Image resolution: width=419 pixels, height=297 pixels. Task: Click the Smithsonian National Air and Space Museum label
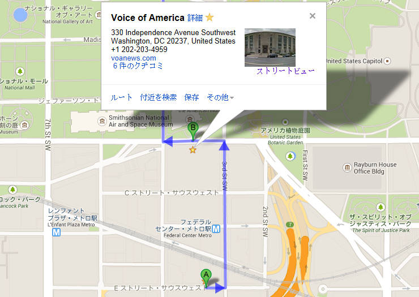point(140,121)
